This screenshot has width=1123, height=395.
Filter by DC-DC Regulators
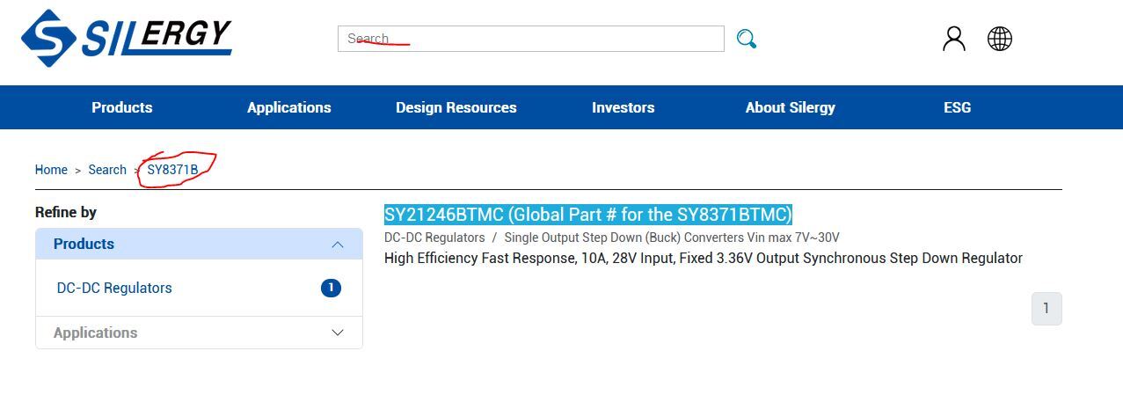(x=114, y=288)
